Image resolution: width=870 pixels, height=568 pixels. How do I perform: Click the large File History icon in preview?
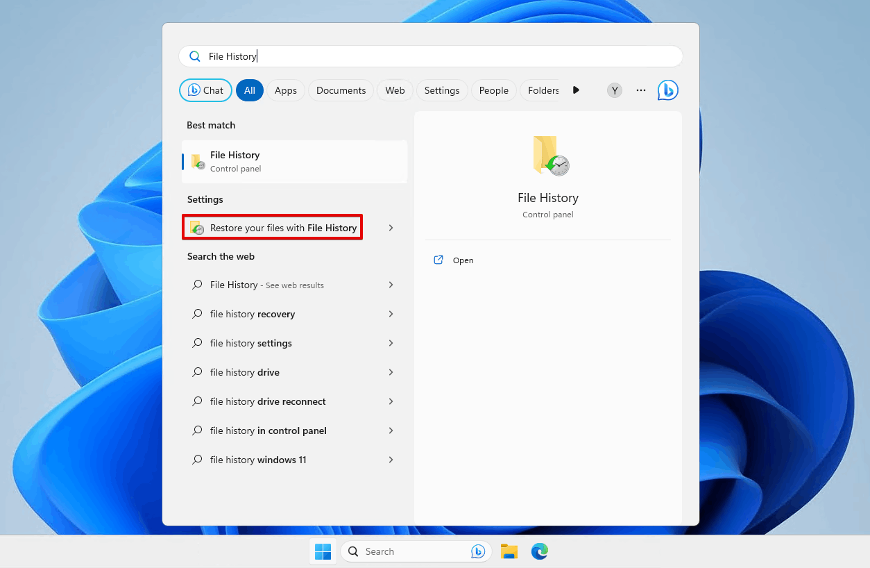pos(550,156)
